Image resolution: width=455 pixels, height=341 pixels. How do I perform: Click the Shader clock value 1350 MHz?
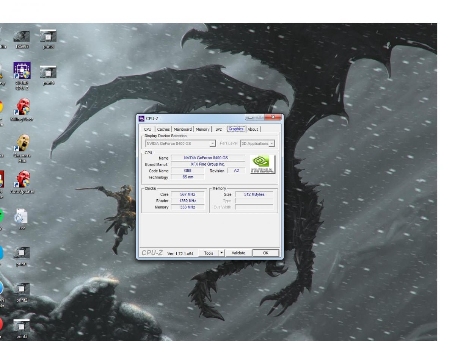(x=188, y=201)
